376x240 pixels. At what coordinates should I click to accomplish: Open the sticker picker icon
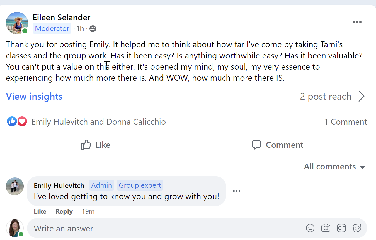click(x=357, y=228)
